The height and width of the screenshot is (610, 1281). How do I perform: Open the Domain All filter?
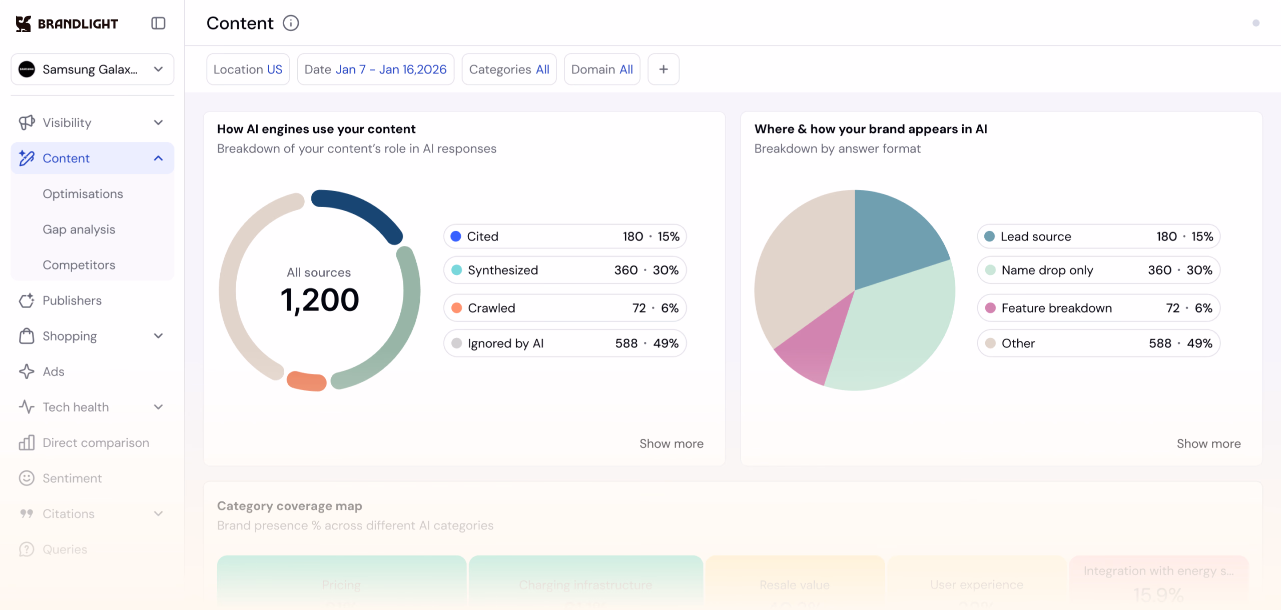click(602, 69)
